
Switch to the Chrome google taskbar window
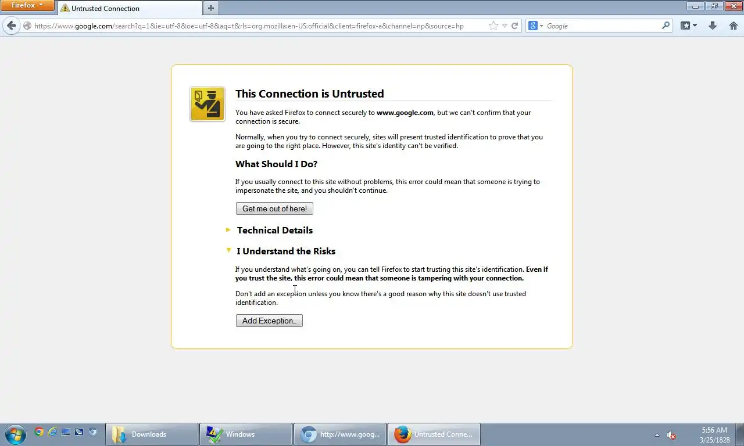click(340, 434)
